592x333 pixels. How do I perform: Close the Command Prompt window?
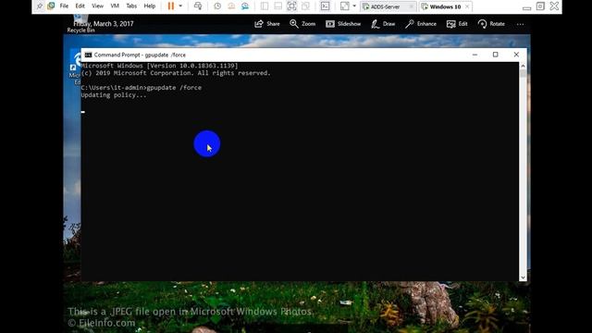click(516, 55)
